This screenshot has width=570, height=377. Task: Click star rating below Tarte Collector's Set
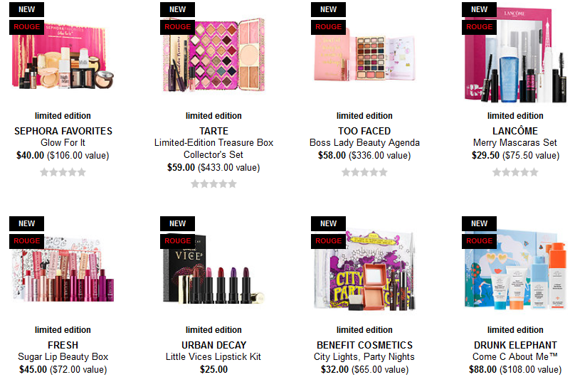(x=213, y=184)
